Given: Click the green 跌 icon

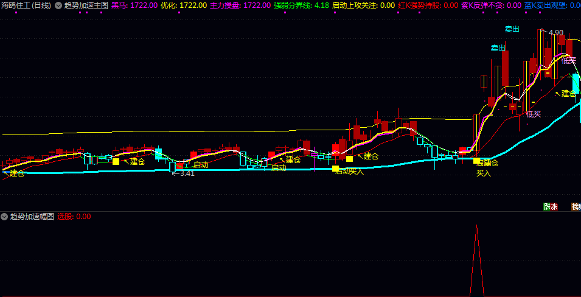Looking at the screenshot, I should pyautogui.click(x=546, y=206).
